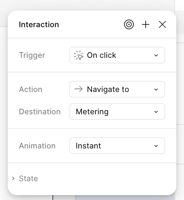Close the Interaction panel
Viewport: 184px width, 200px height.
tap(162, 24)
